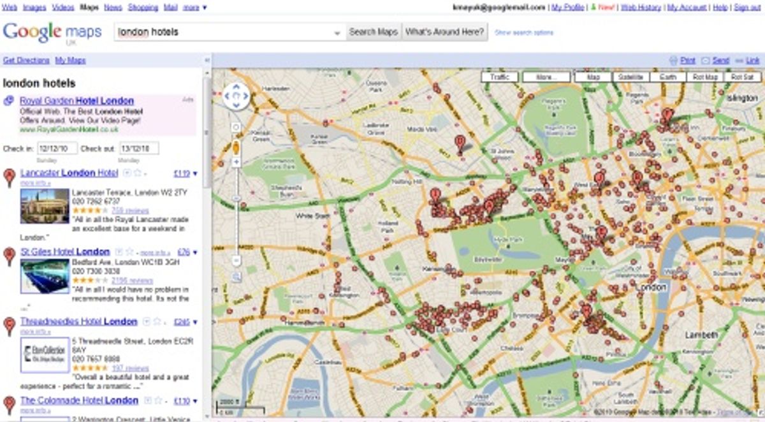
Task: Toggle the Traffic overlay on the map
Action: pyautogui.click(x=500, y=76)
